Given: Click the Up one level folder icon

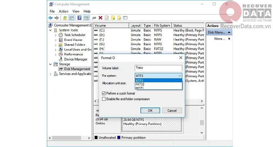Looking at the screenshot, I should click(x=65, y=18).
